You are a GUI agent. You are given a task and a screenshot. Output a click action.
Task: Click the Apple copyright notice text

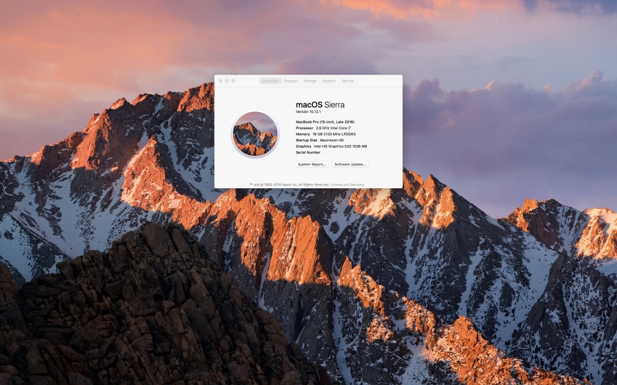[x=290, y=185]
